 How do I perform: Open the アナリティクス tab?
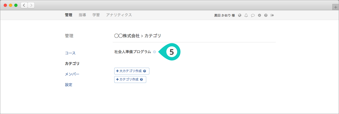click(119, 15)
